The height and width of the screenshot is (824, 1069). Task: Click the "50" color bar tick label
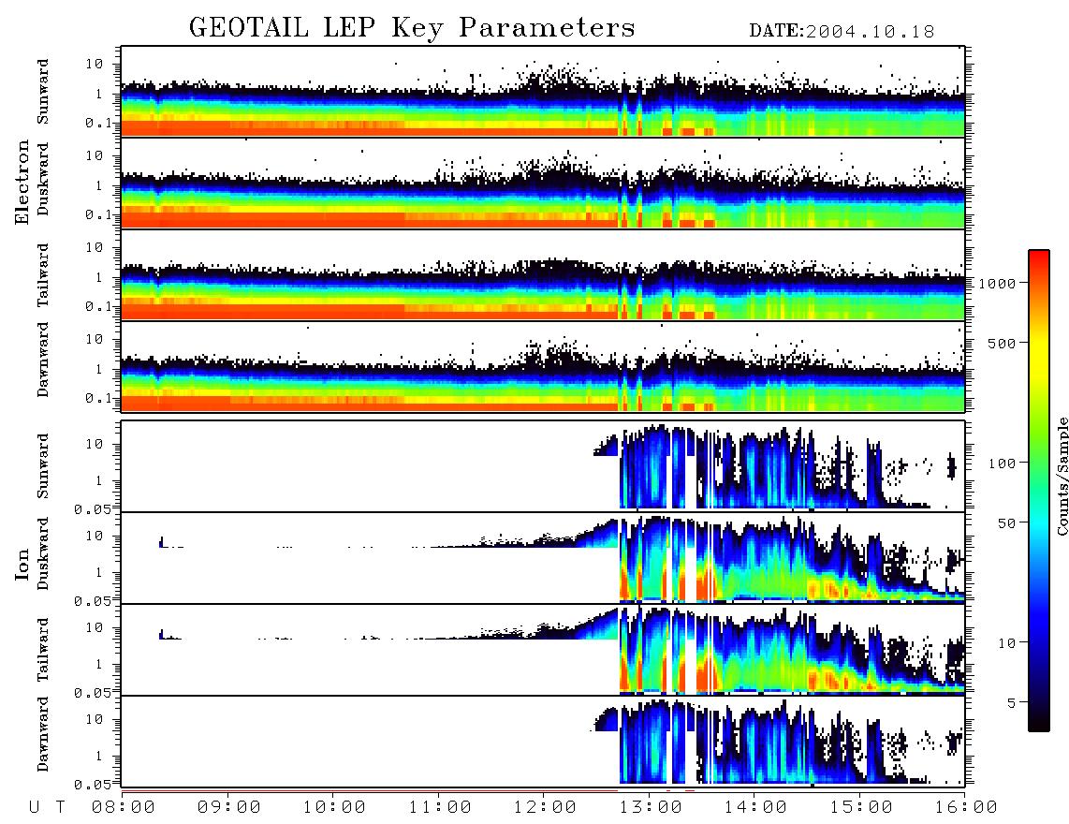[1006, 523]
